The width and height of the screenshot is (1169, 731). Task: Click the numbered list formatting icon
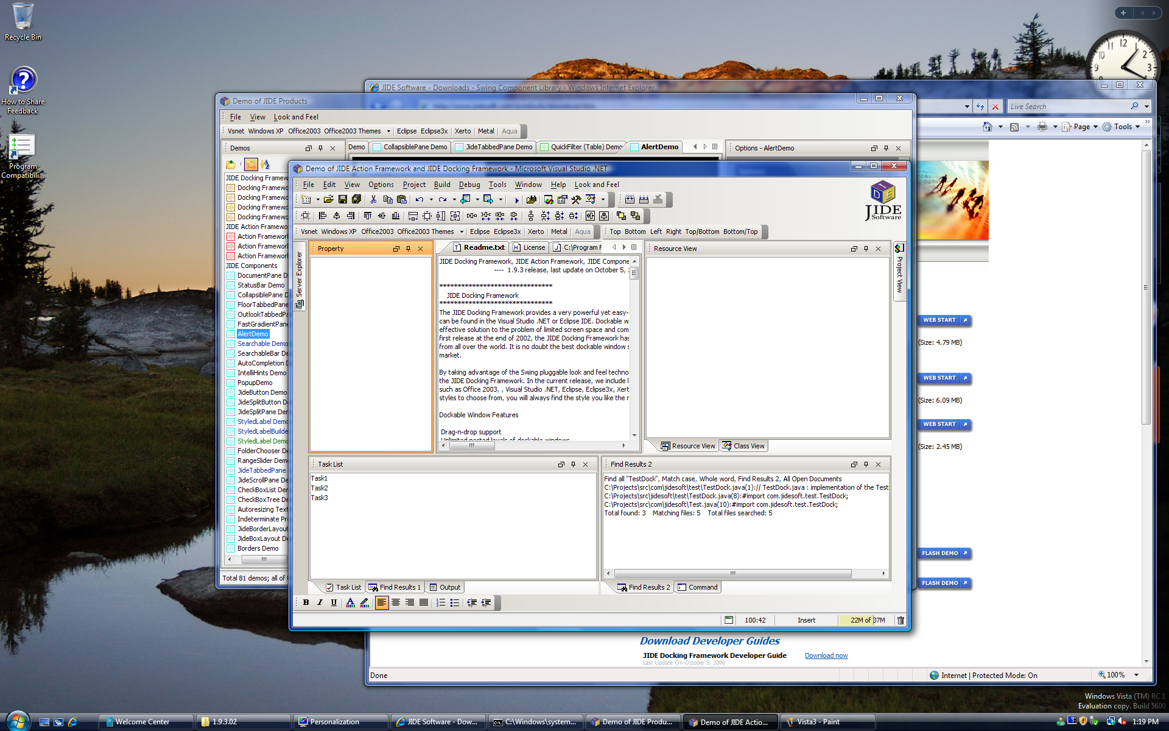[441, 602]
